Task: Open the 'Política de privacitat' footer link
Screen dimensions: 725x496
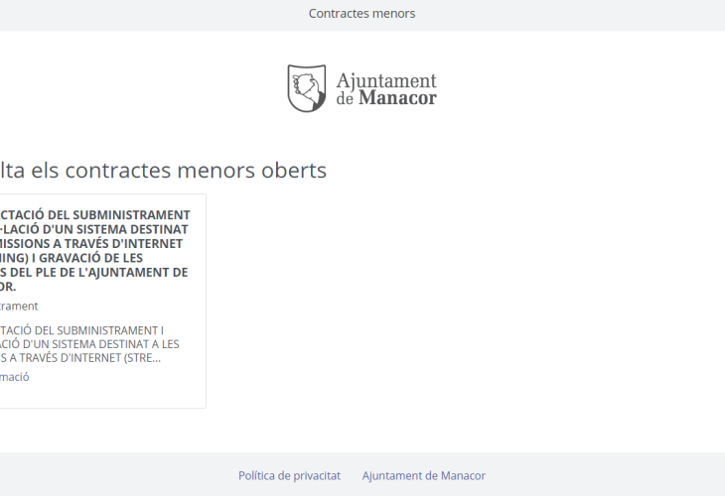Action: point(289,476)
